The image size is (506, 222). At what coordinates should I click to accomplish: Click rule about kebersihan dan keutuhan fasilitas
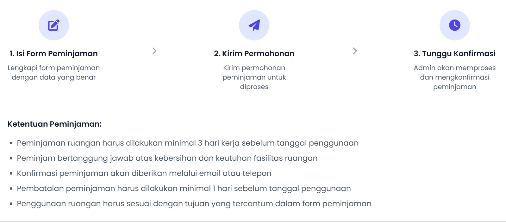(167, 158)
